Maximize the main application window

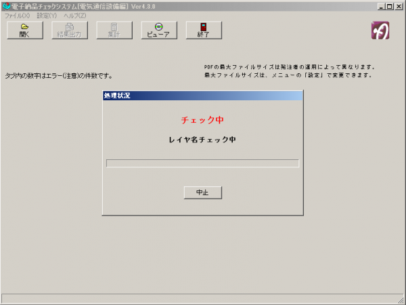pyautogui.click(x=389, y=6)
